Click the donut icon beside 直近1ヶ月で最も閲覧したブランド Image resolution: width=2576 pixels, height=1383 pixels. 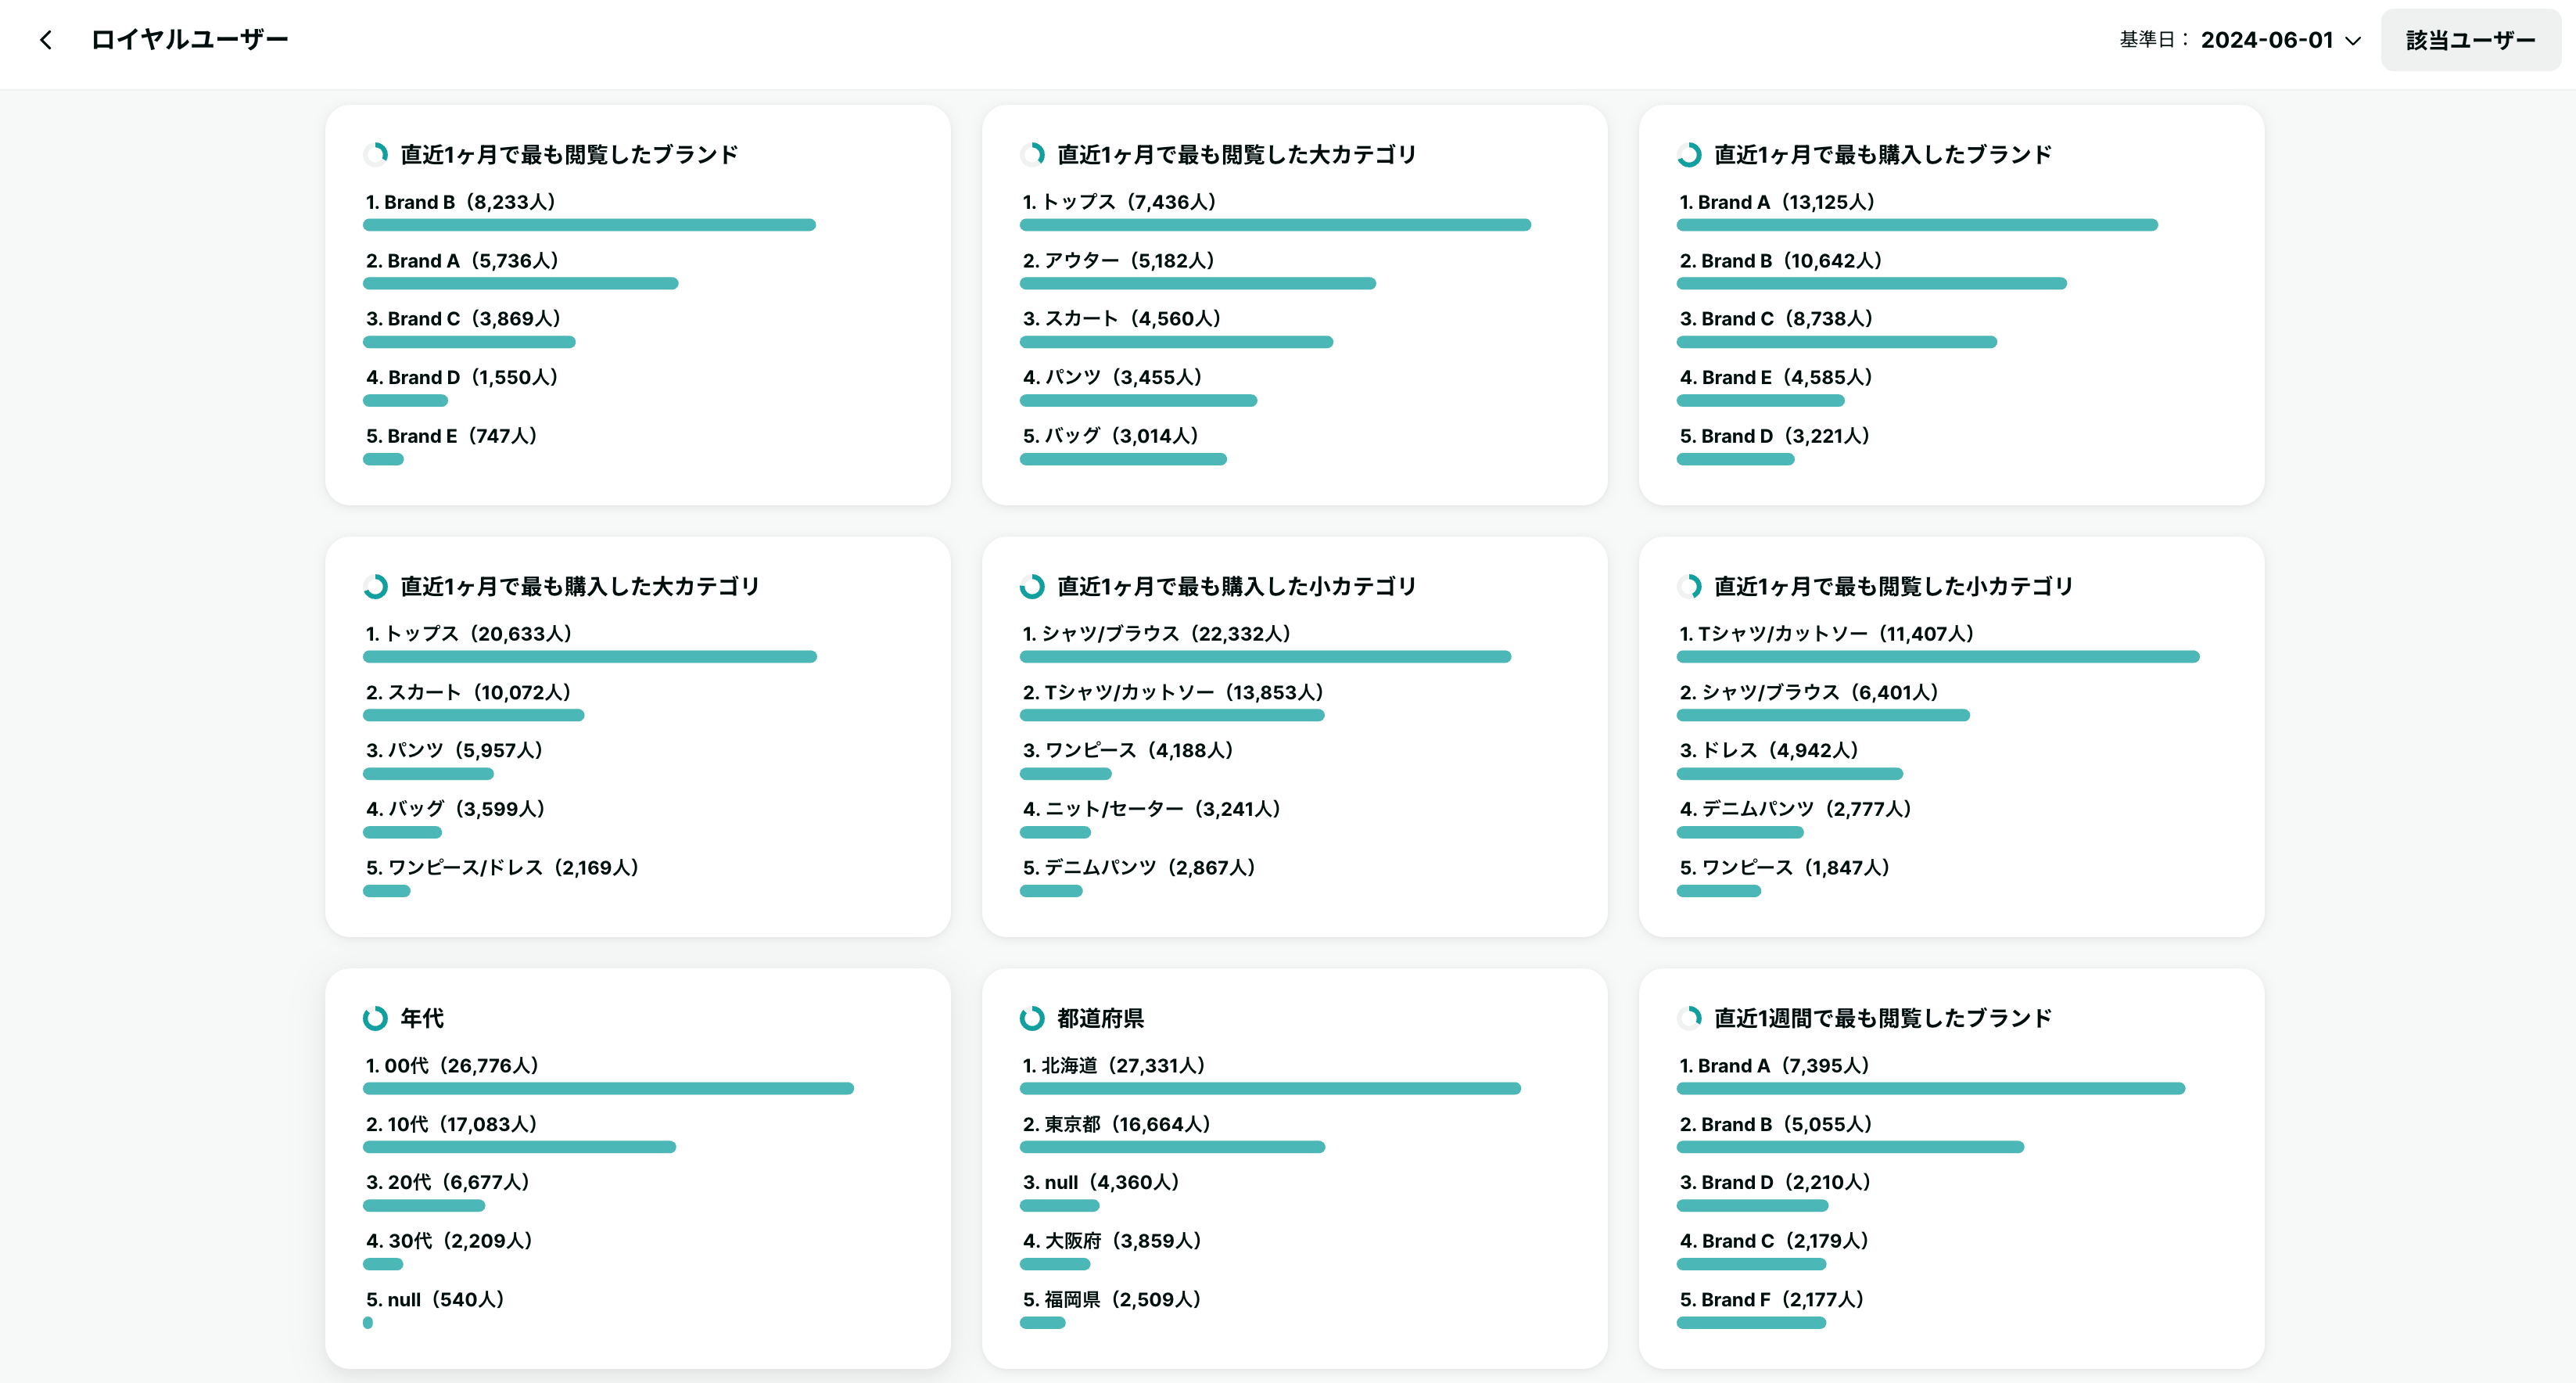376,154
